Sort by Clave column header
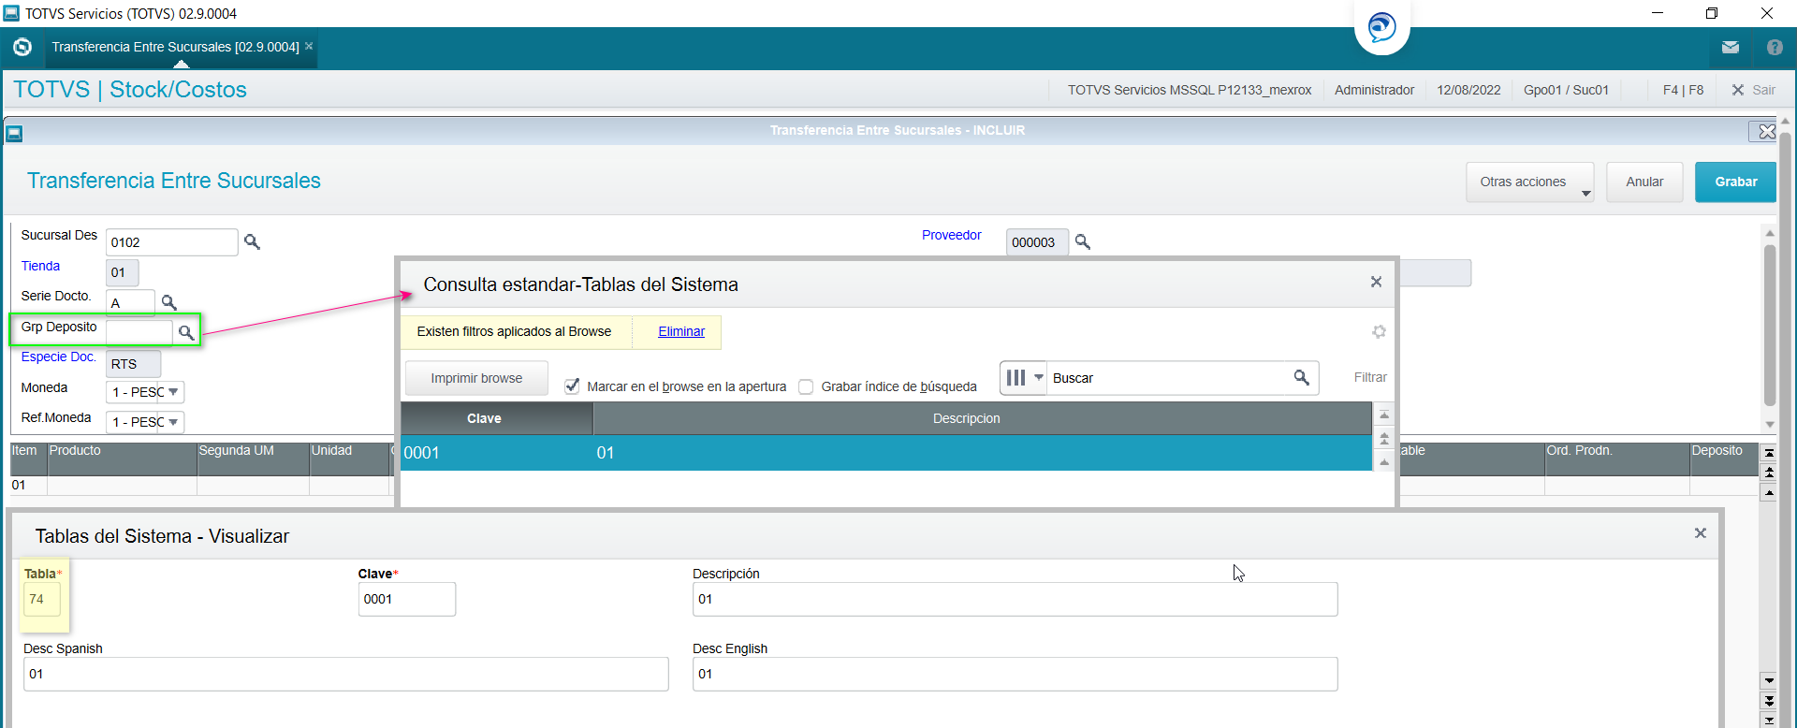This screenshot has height=728, width=1797. pos(497,418)
